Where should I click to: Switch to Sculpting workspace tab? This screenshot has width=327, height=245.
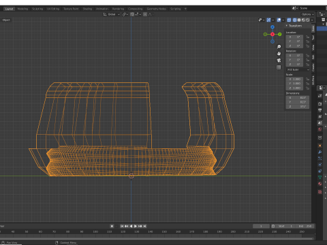point(37,9)
